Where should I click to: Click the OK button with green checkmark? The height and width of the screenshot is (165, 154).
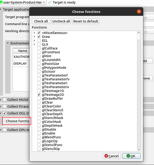(131, 156)
